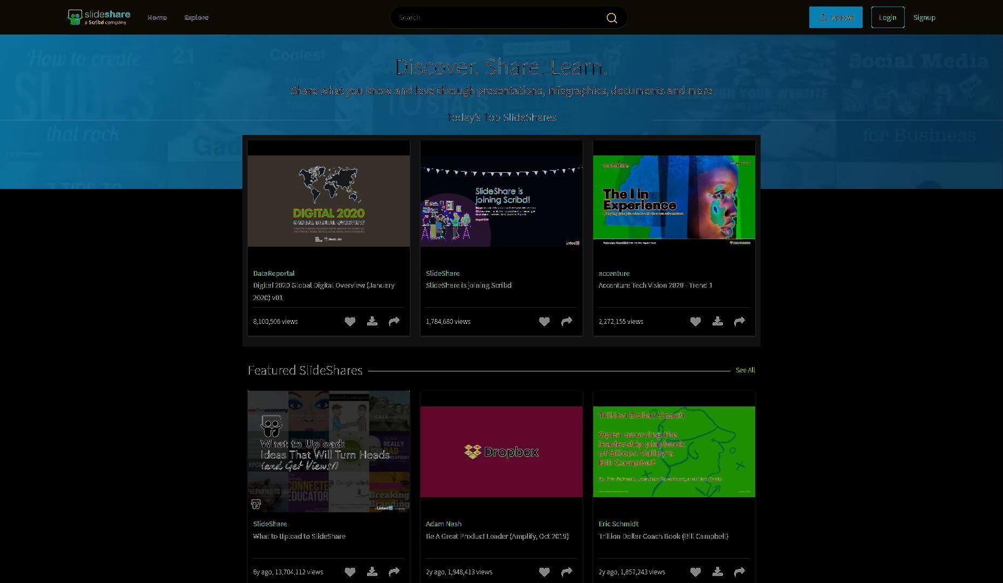Viewport: 1003px width, 583px height.
Task: Click the Discover. Share. Learn. headline
Action: tap(501, 66)
